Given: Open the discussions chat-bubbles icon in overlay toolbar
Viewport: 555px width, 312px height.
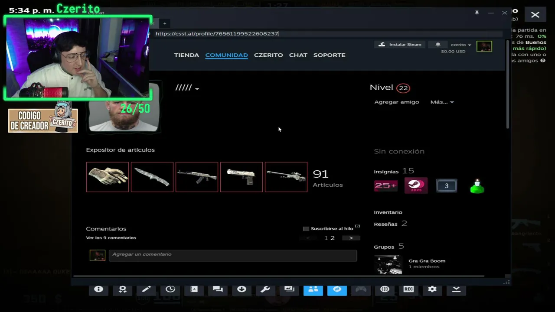Looking at the screenshot, I should tap(218, 289).
